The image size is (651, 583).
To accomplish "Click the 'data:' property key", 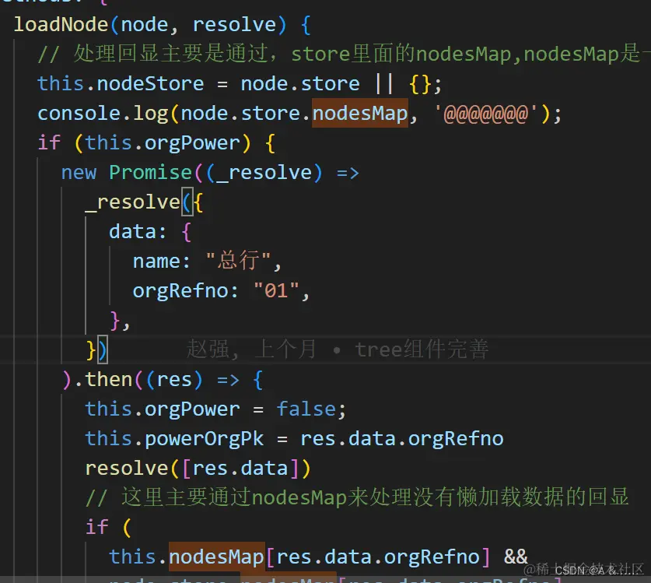I will 138,232.
